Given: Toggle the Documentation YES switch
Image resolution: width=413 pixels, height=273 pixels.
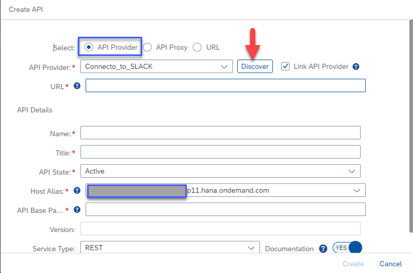Looking at the screenshot, I should pyautogui.click(x=348, y=248).
